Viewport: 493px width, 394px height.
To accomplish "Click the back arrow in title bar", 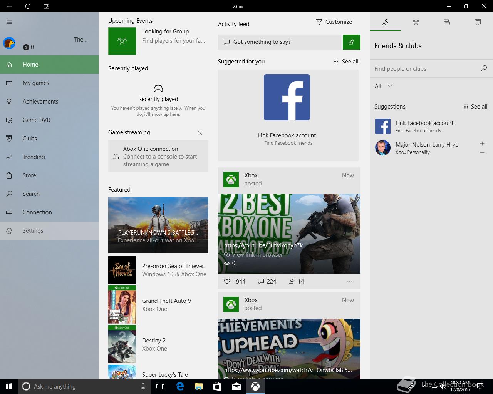I will pyautogui.click(x=10, y=6).
